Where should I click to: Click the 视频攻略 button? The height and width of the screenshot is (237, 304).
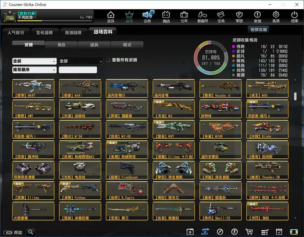258,29
